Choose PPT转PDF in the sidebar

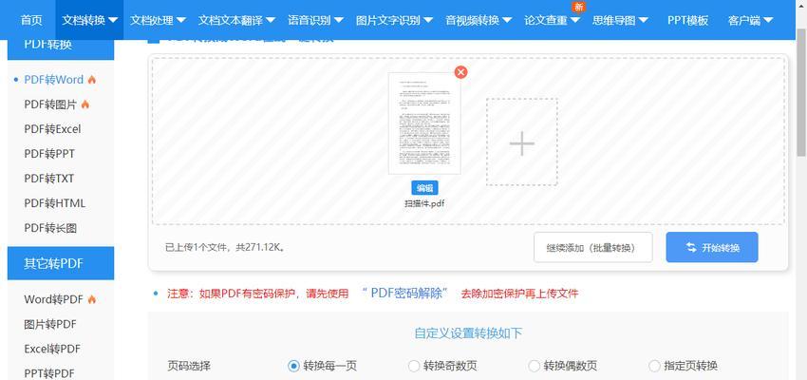48,373
